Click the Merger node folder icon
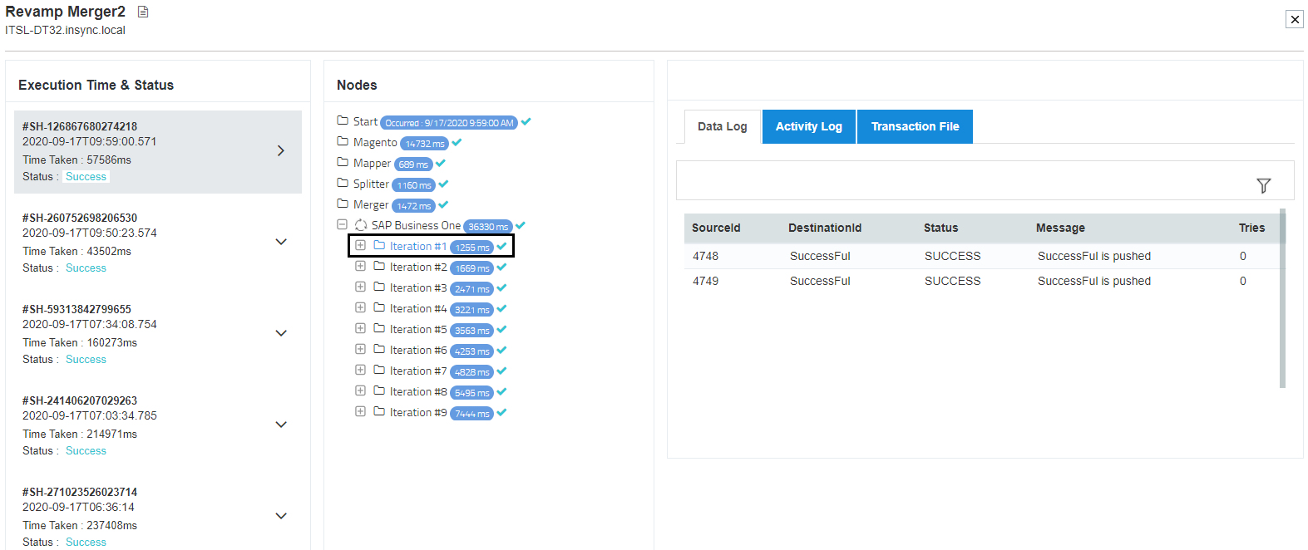Image resolution: width=1308 pixels, height=550 pixels. tap(343, 204)
